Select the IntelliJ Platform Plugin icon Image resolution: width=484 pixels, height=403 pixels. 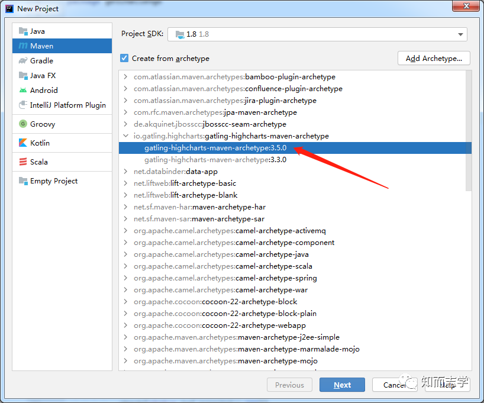tap(23, 105)
